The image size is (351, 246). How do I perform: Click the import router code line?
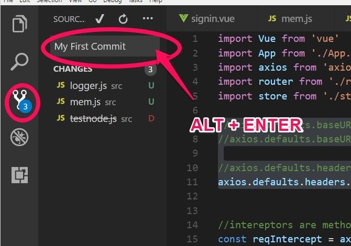284,82
